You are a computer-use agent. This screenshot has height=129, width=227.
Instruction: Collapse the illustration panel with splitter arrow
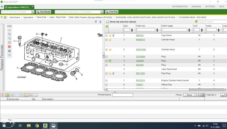pyautogui.click(x=103, y=56)
